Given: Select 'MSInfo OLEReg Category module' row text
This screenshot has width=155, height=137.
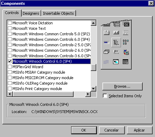Looking at the screenshot, I should [40, 83].
